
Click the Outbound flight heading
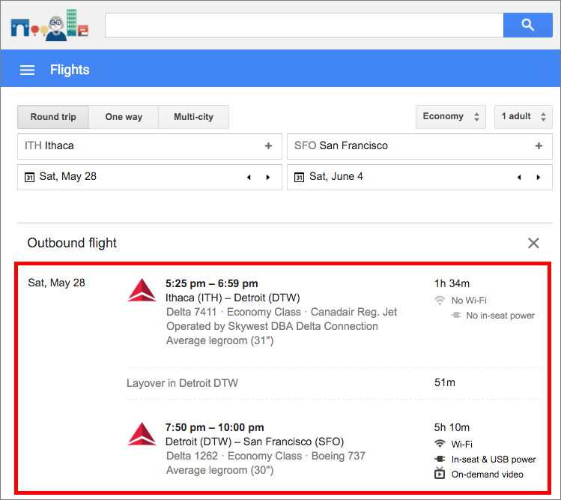point(72,243)
